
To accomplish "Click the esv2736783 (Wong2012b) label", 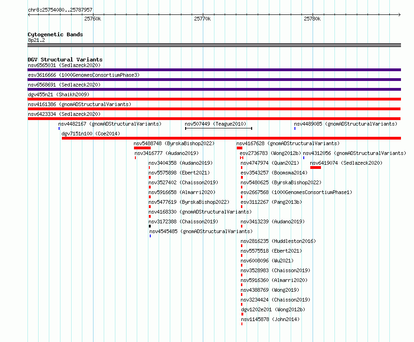I will pyautogui.click(x=270, y=153).
